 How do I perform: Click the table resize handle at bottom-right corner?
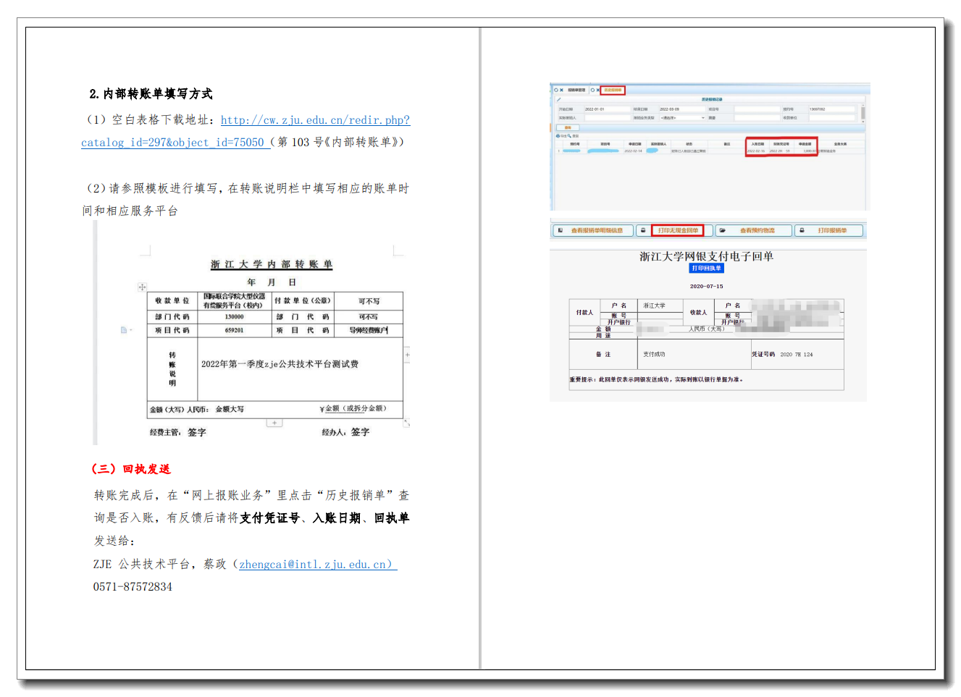406,423
